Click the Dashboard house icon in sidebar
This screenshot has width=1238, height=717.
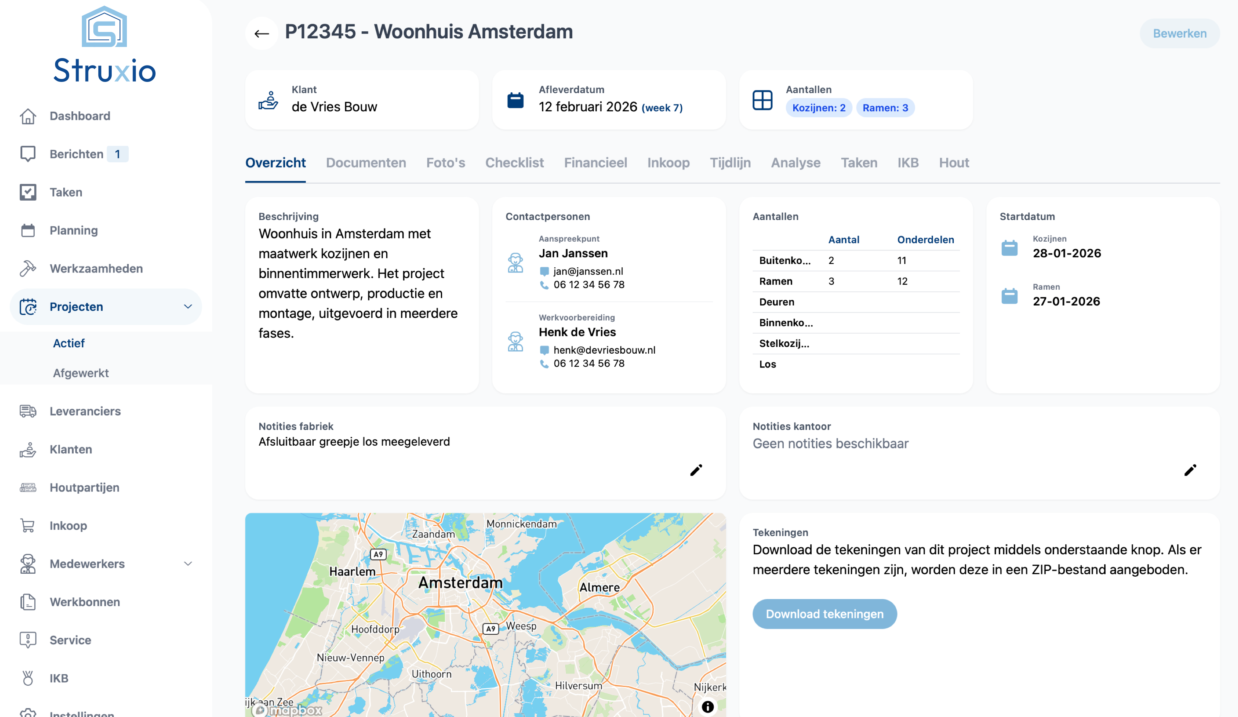(28, 116)
